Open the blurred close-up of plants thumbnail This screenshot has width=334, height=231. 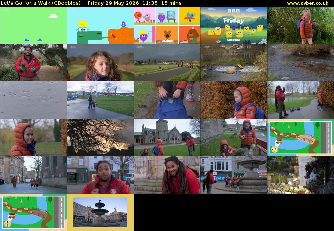pyautogui.click(x=301, y=175)
